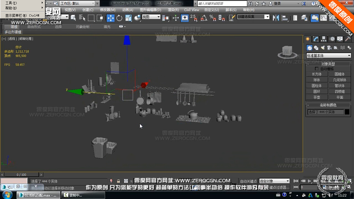Collapse the 对象类型 rollout
The image size is (354, 199).
click(x=329, y=64)
